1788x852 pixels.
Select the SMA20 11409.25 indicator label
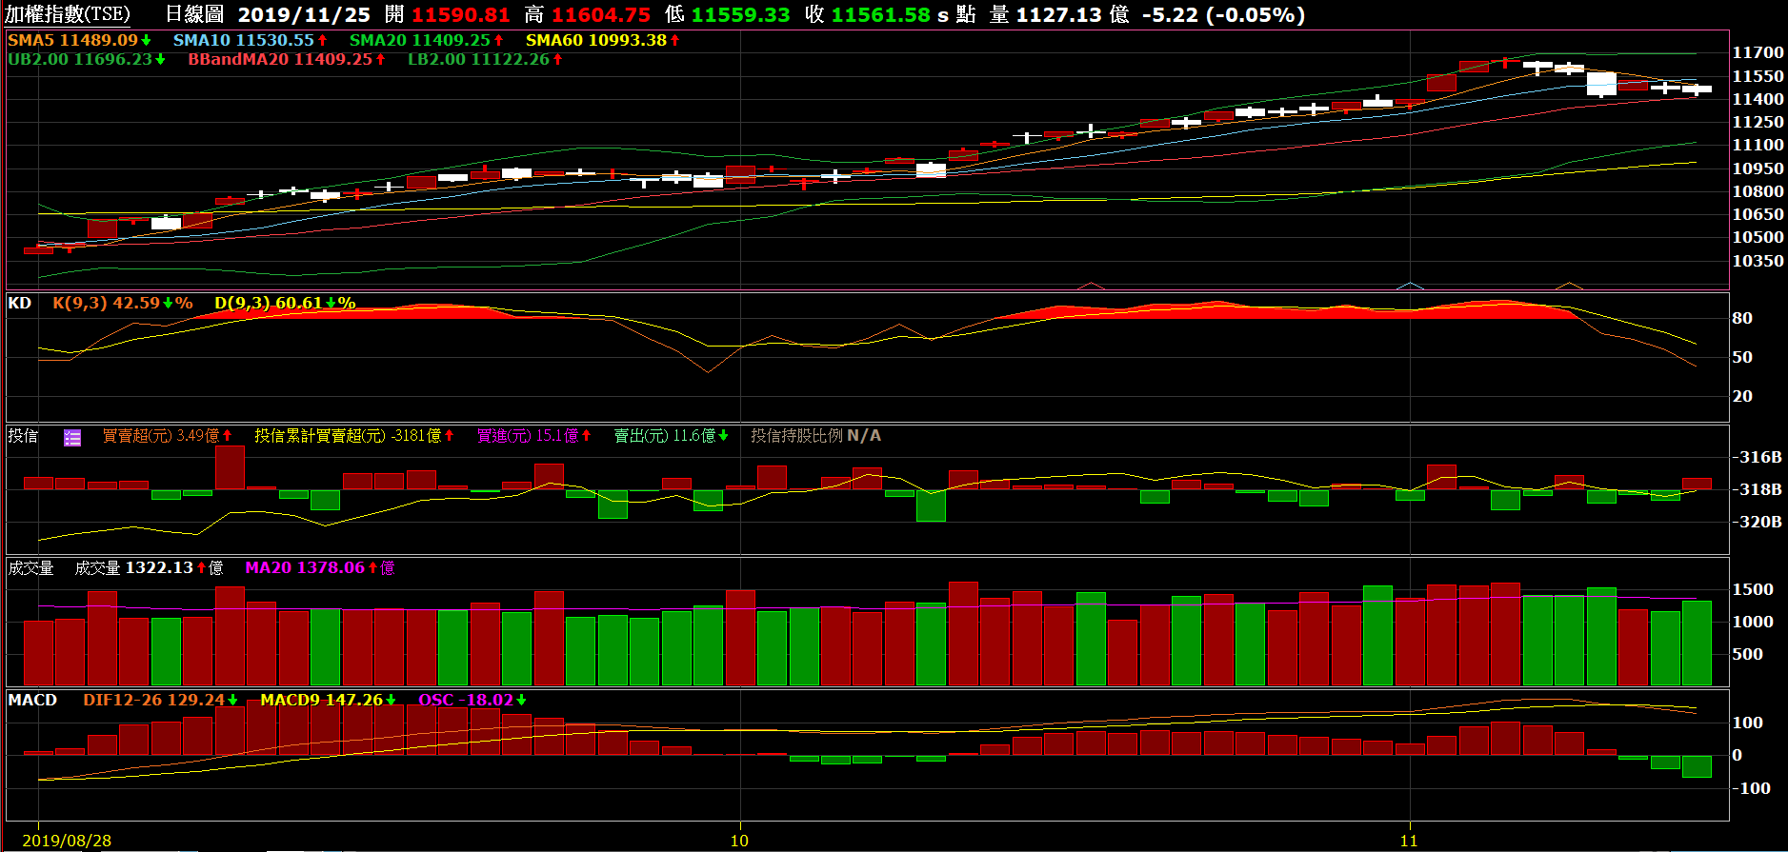pyautogui.click(x=427, y=40)
